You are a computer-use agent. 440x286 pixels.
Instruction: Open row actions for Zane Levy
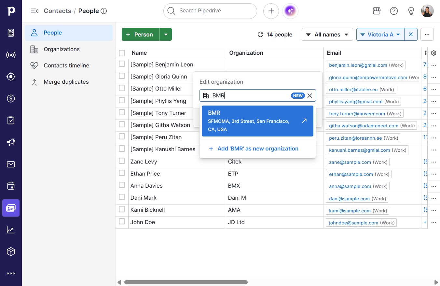coord(433,162)
